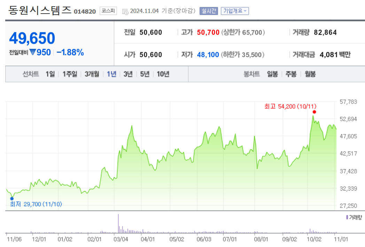Click the 거래량 value 82,864
The height and width of the screenshot is (247, 365).
pyautogui.click(x=325, y=32)
